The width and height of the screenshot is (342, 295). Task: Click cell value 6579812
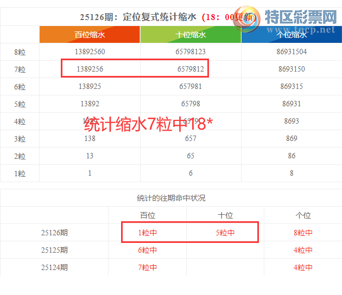191,69
